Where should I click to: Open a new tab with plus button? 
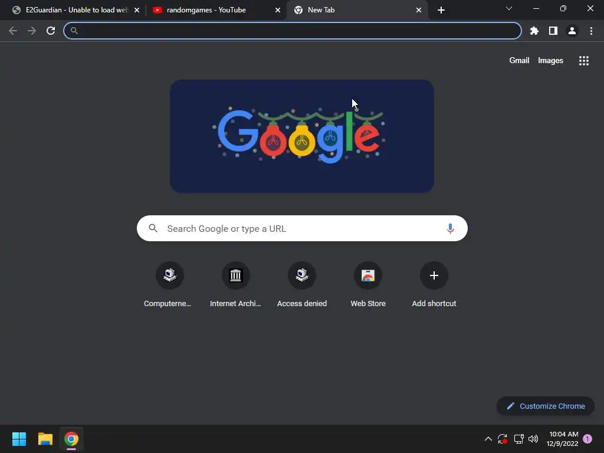click(441, 10)
